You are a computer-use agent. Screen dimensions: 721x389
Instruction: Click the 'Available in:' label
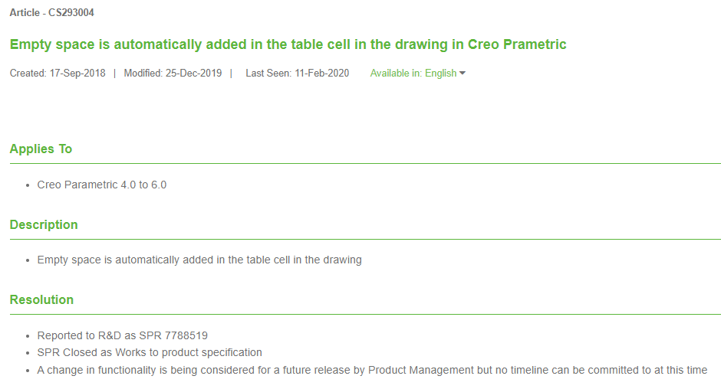pos(396,74)
